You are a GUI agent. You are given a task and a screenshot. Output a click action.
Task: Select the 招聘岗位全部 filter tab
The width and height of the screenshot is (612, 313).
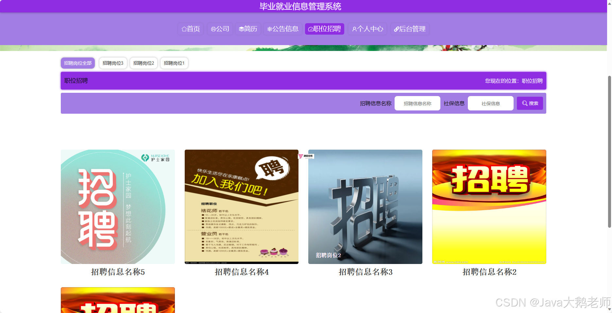[78, 63]
